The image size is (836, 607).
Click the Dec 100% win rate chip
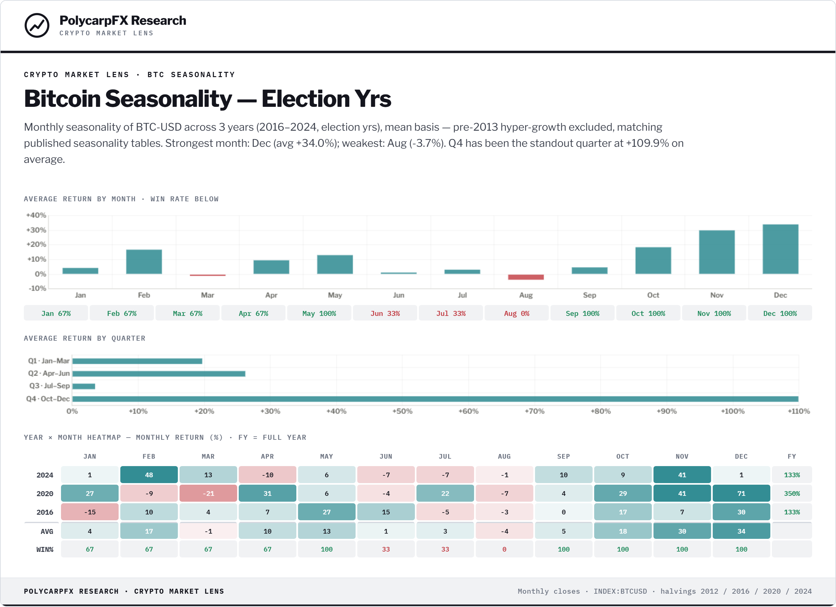[780, 313]
